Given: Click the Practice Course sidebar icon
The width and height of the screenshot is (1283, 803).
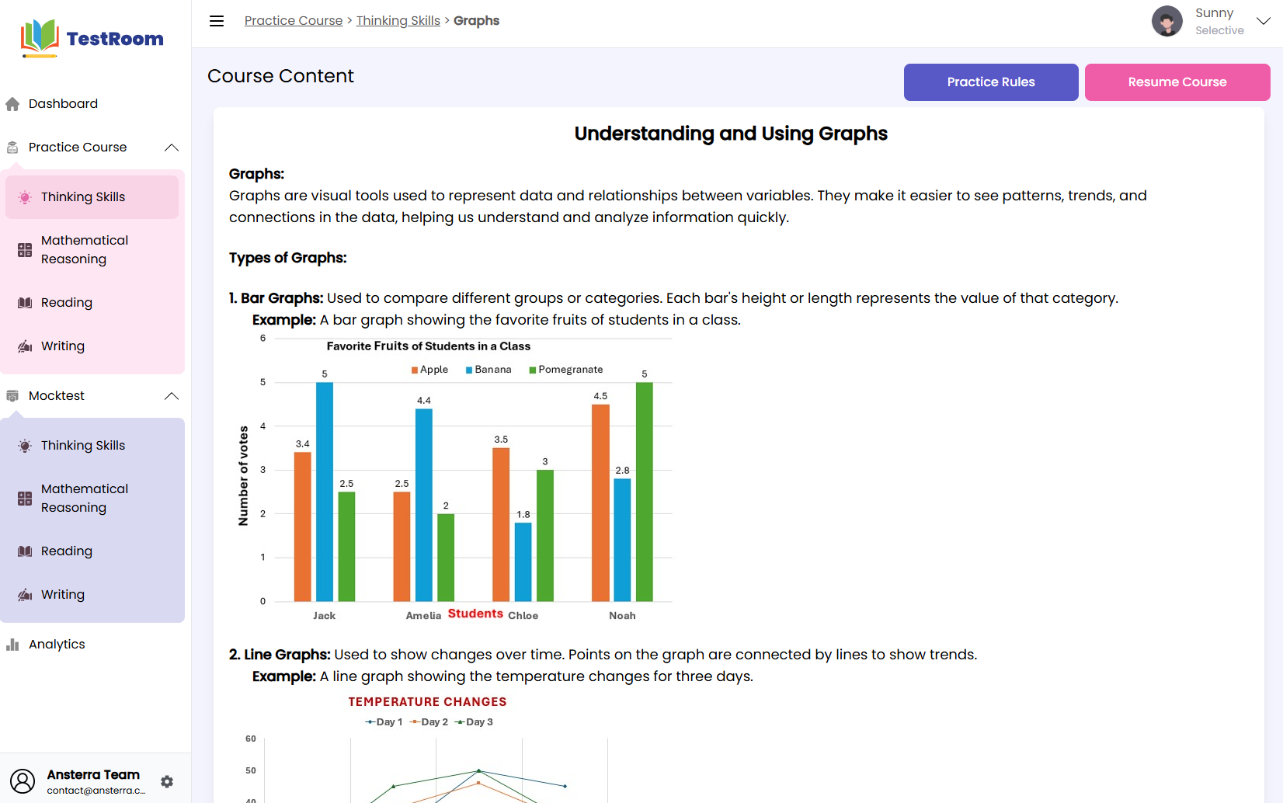Looking at the screenshot, I should 12,148.
